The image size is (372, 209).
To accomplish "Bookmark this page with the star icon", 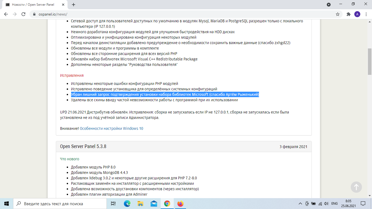I will click(338, 14).
